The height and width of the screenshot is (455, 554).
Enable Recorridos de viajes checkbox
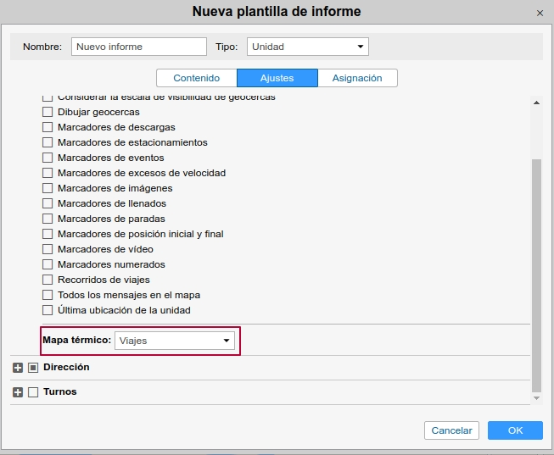48,280
